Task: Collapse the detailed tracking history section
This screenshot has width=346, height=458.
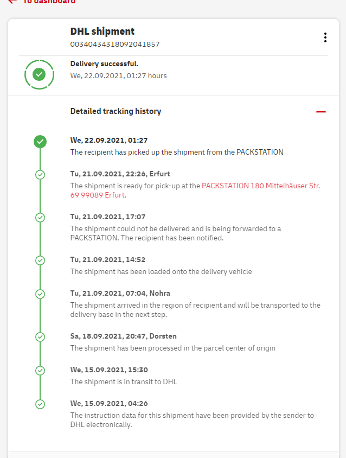Action: point(321,112)
